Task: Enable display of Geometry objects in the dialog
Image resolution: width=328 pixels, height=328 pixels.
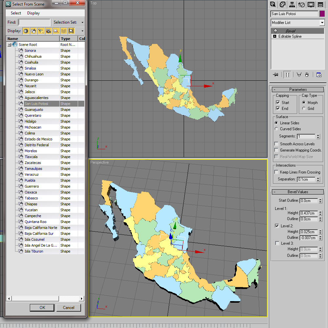Action: pos(26,31)
